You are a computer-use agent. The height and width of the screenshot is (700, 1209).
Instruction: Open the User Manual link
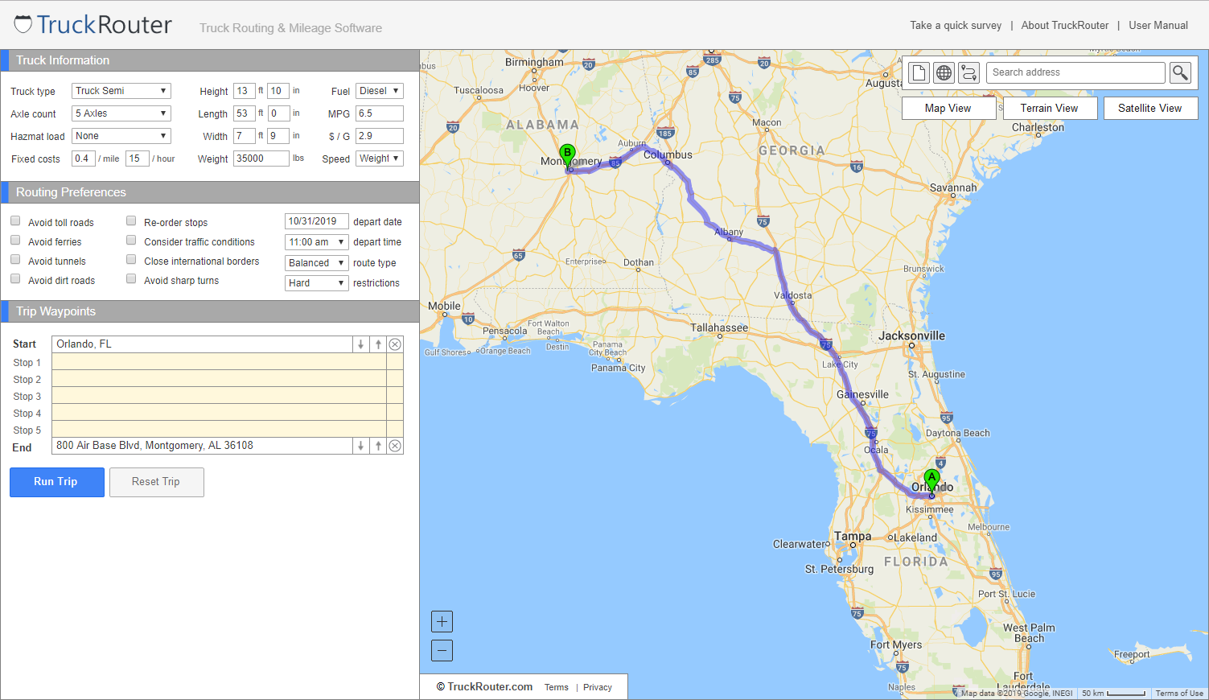click(1158, 26)
